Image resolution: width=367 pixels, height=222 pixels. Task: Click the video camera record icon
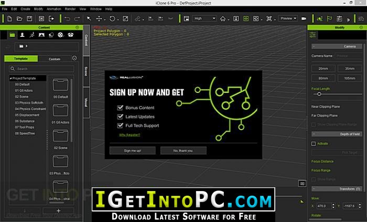coord(304,18)
